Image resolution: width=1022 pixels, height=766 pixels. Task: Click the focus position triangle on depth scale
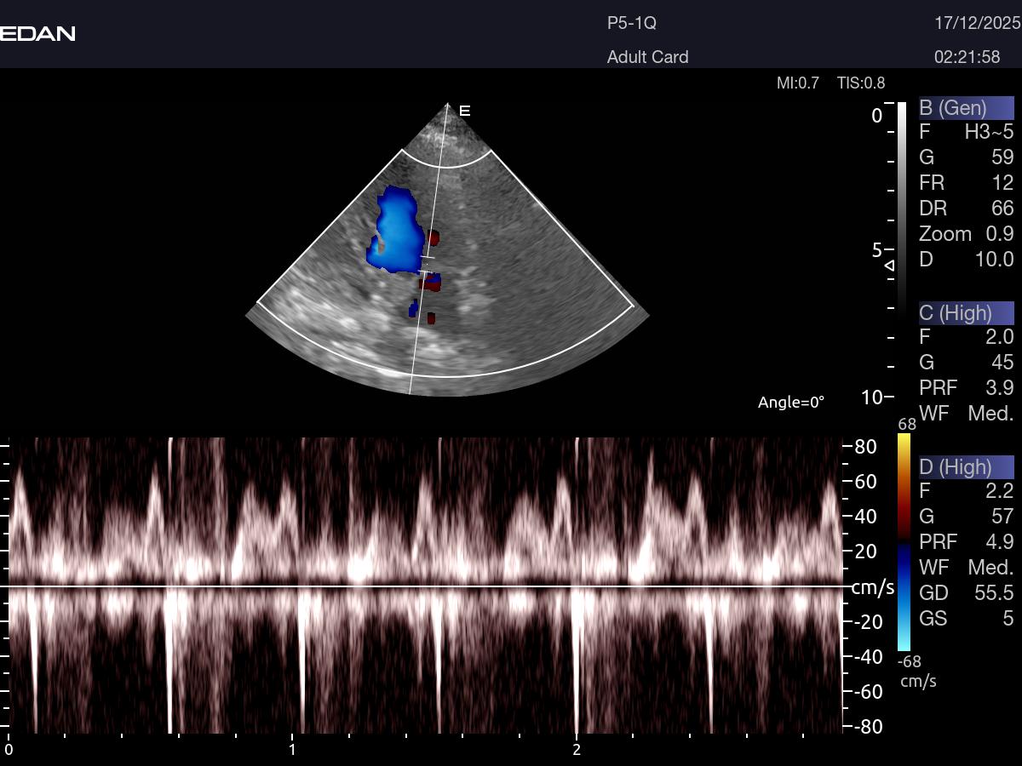(x=889, y=266)
